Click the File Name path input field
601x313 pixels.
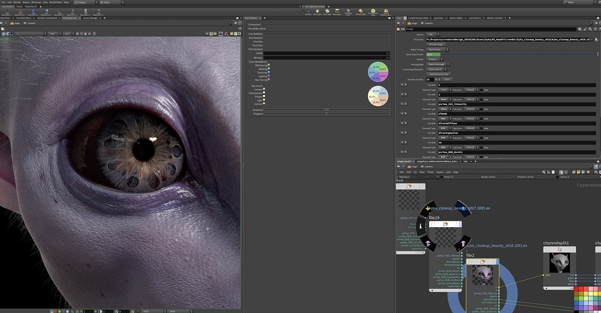click(509, 39)
